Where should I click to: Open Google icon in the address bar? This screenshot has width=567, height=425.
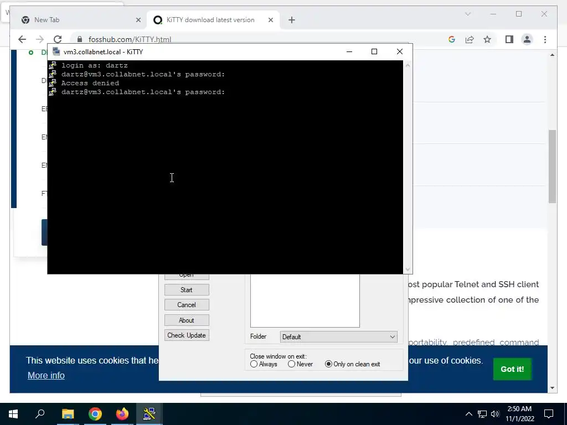[x=452, y=39]
